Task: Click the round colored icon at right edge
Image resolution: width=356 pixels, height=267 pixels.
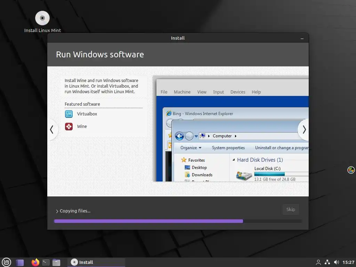Action: pyautogui.click(x=351, y=170)
